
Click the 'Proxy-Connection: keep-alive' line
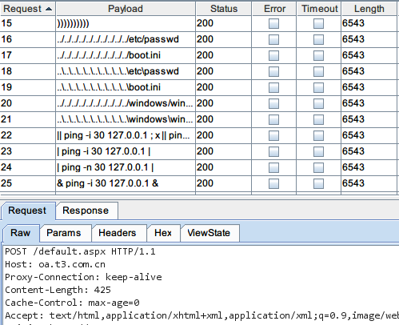pos(83,277)
